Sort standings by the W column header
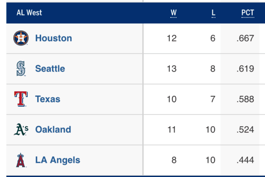Screen dimensions: 265x177 (x=173, y=13)
